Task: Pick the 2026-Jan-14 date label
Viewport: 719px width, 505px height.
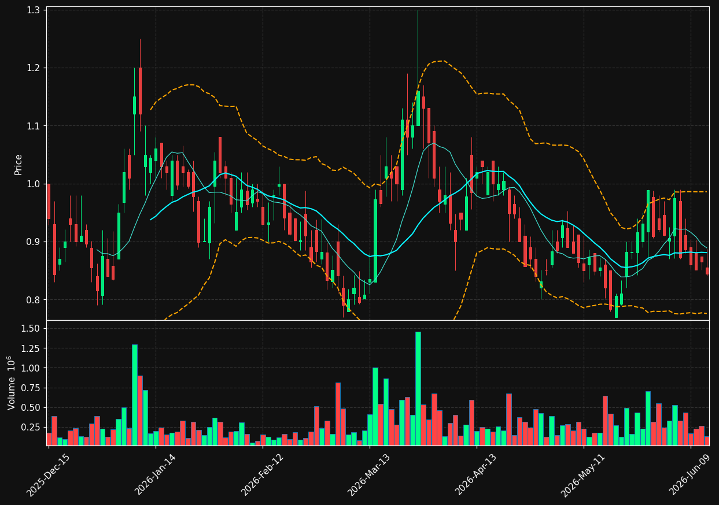Action: coord(155,474)
